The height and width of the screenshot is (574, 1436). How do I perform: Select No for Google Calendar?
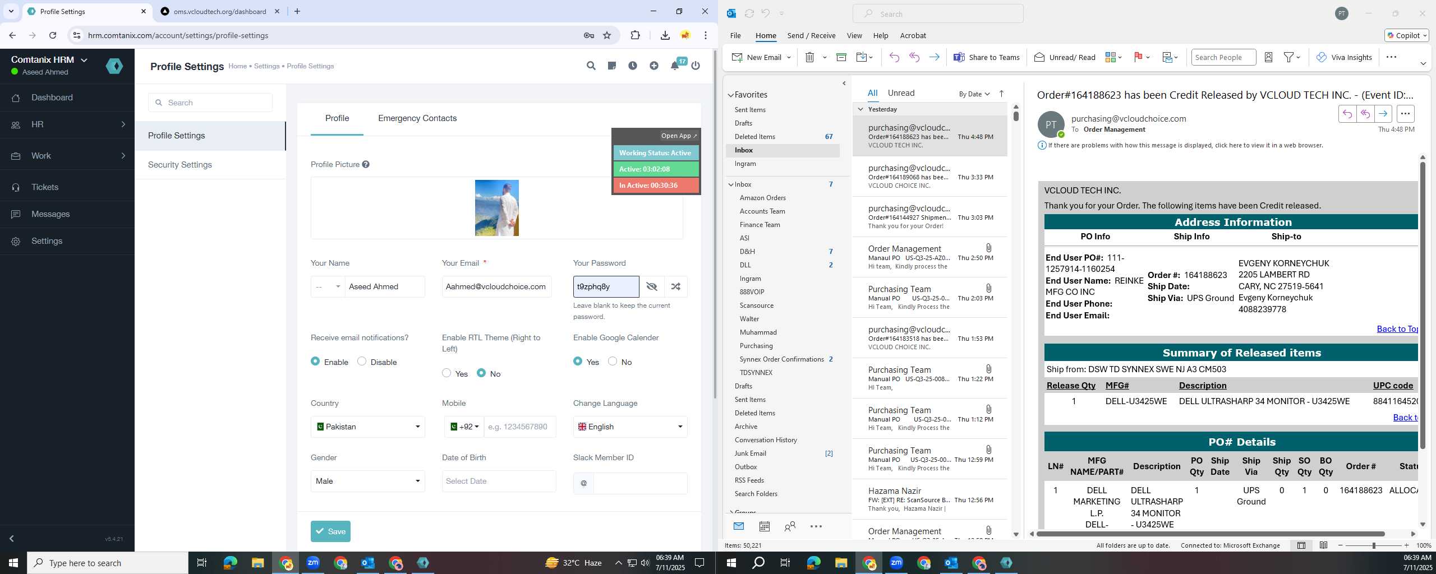(613, 362)
